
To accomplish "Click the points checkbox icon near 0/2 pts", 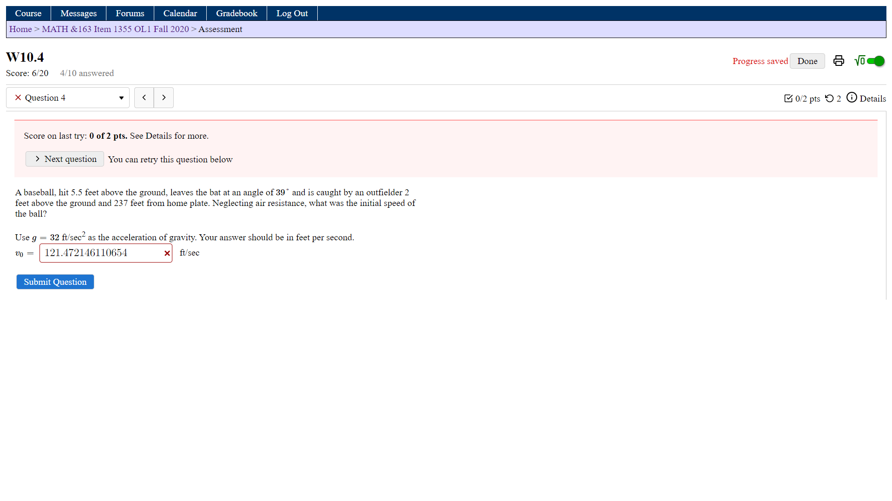I will tap(788, 98).
